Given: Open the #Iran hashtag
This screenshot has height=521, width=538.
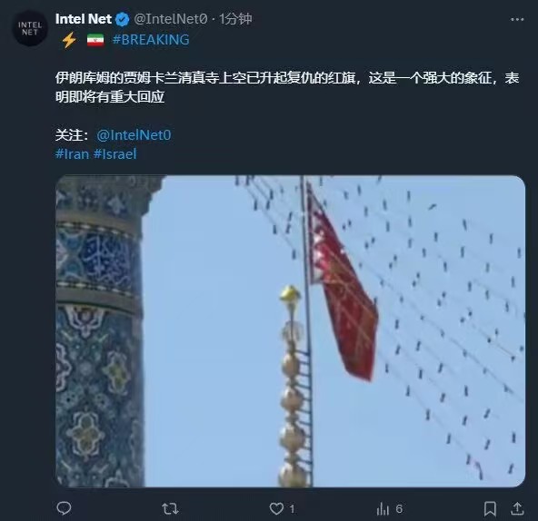Looking at the screenshot, I should [x=72, y=154].
